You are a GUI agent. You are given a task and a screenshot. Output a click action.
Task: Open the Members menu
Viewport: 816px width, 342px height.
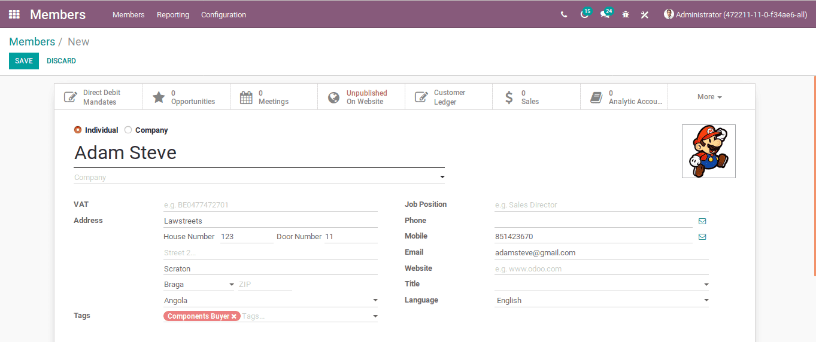point(129,14)
